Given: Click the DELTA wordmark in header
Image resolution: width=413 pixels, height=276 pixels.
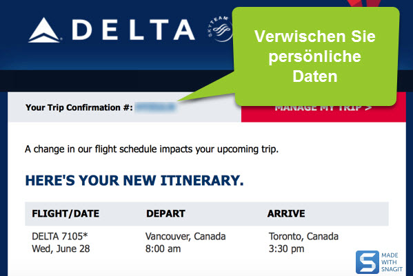Looking at the screenshot, I should pos(133,30).
